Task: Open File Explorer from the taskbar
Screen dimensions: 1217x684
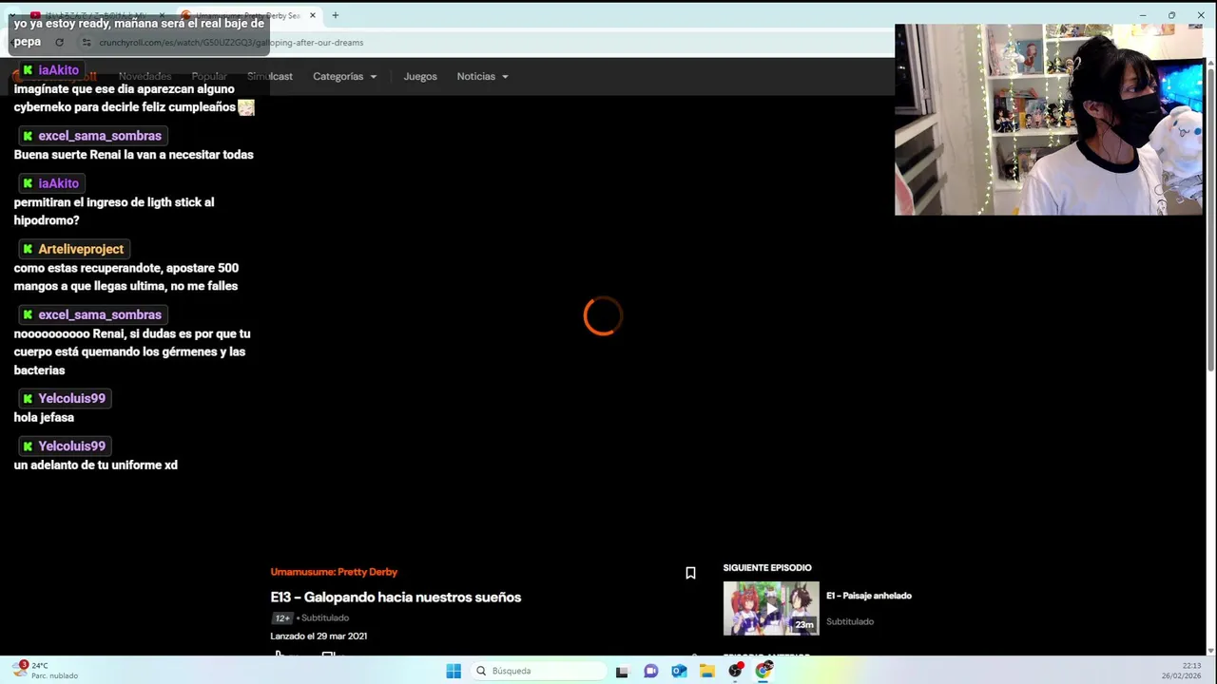Action: 707,671
